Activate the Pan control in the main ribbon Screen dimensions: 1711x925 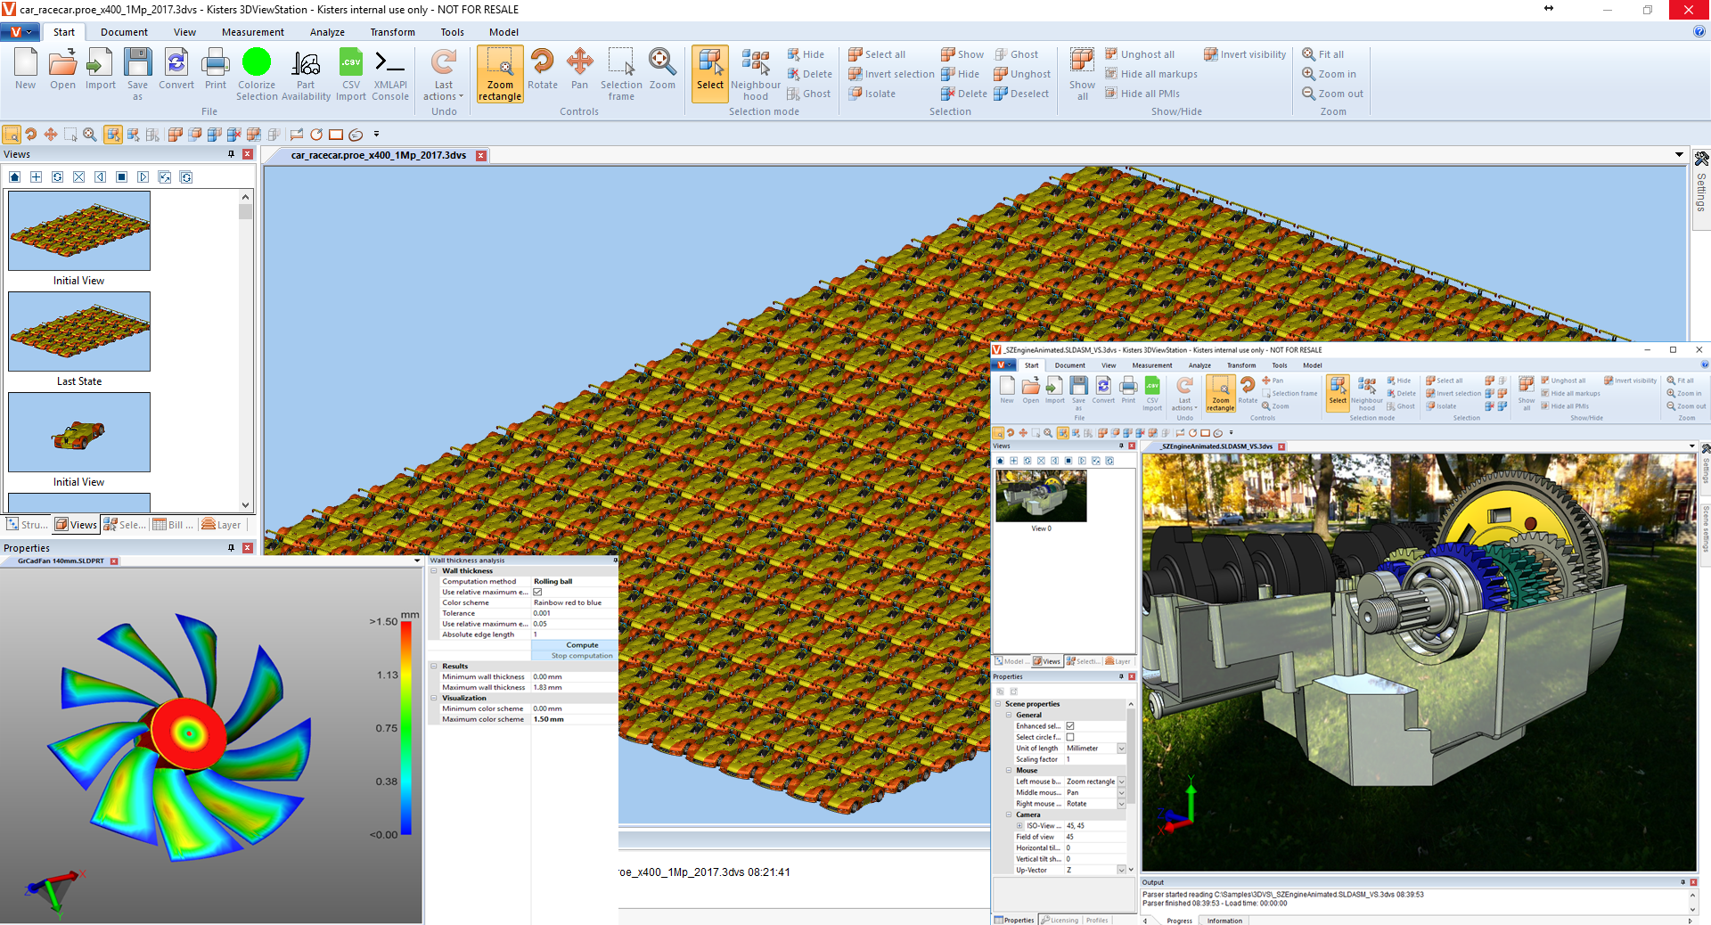point(579,70)
